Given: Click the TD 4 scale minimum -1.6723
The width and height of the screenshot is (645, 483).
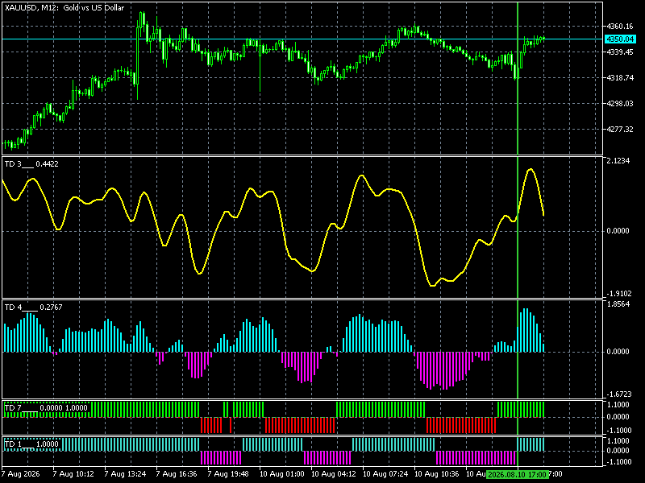Looking at the screenshot, I should (618, 394).
